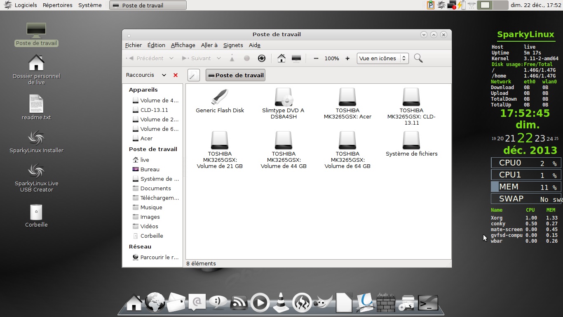
Task: Click the up-folder arrow in the toolbar
Action: 232,58
